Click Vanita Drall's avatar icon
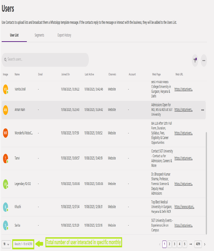The image size is (214, 251). [5, 89]
